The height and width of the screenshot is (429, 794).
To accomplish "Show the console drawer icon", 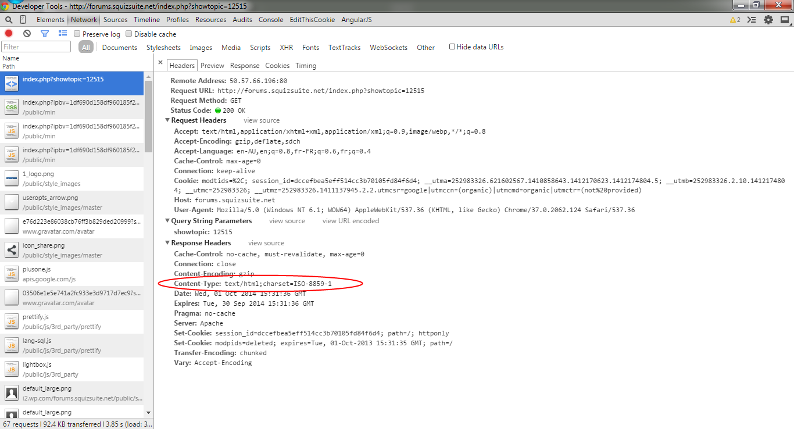I will [752, 19].
